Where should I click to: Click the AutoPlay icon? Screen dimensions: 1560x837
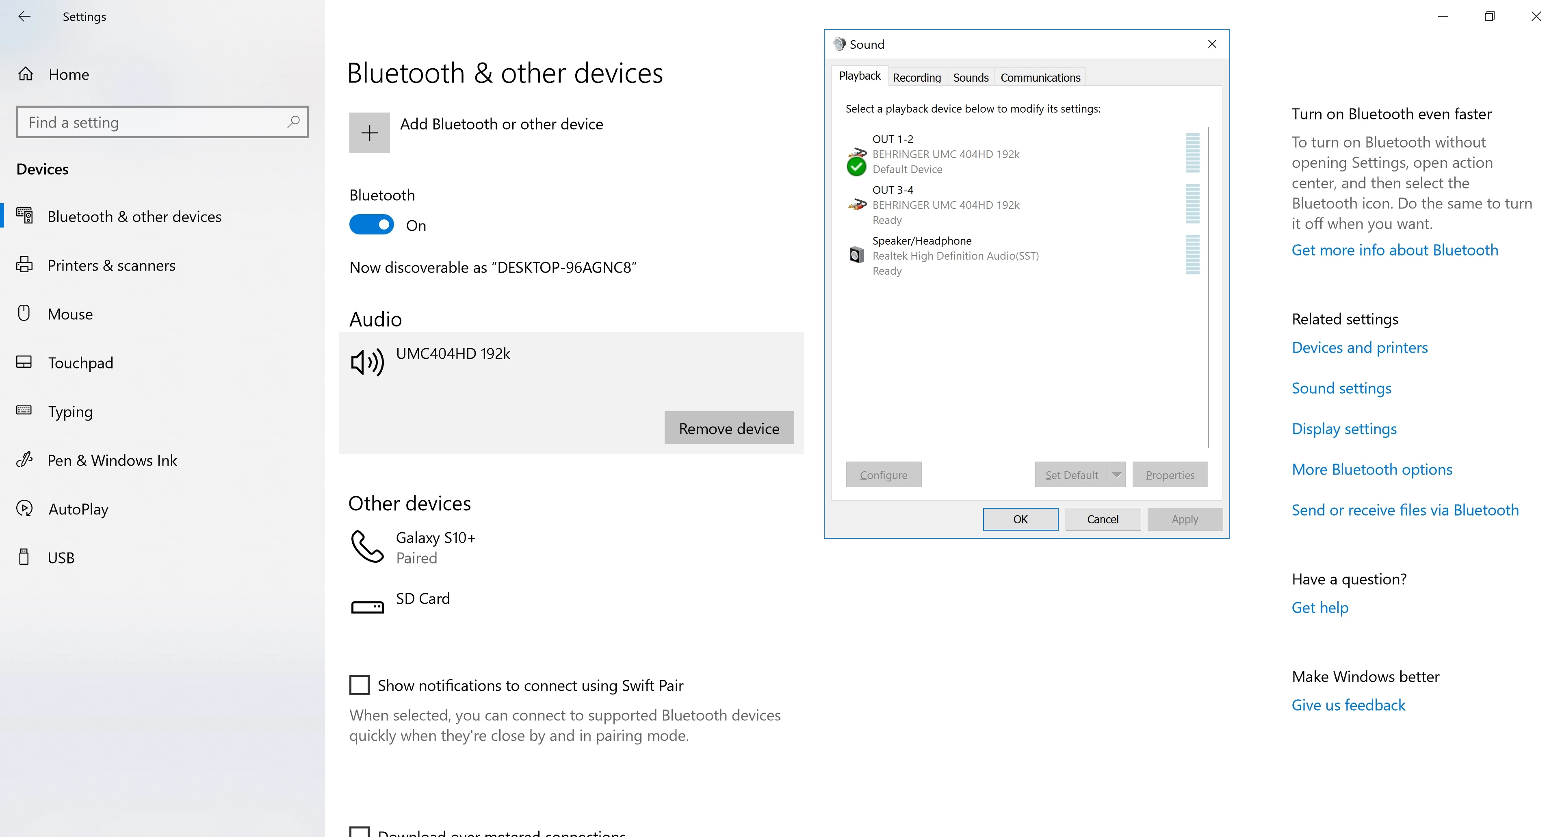point(24,508)
